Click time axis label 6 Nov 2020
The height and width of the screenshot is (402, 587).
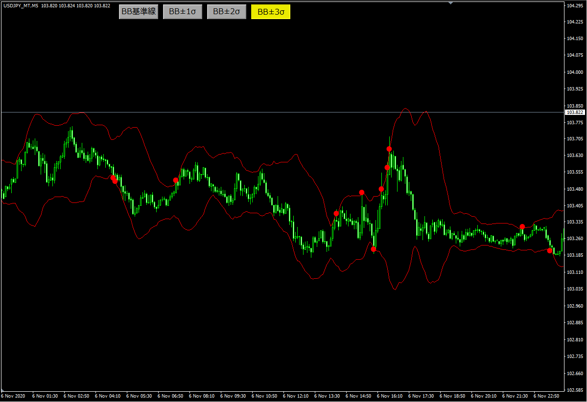pos(13,396)
